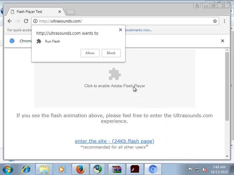Open the Chrome three-dot menu
This screenshot has width=234, height=175.
point(224,21)
